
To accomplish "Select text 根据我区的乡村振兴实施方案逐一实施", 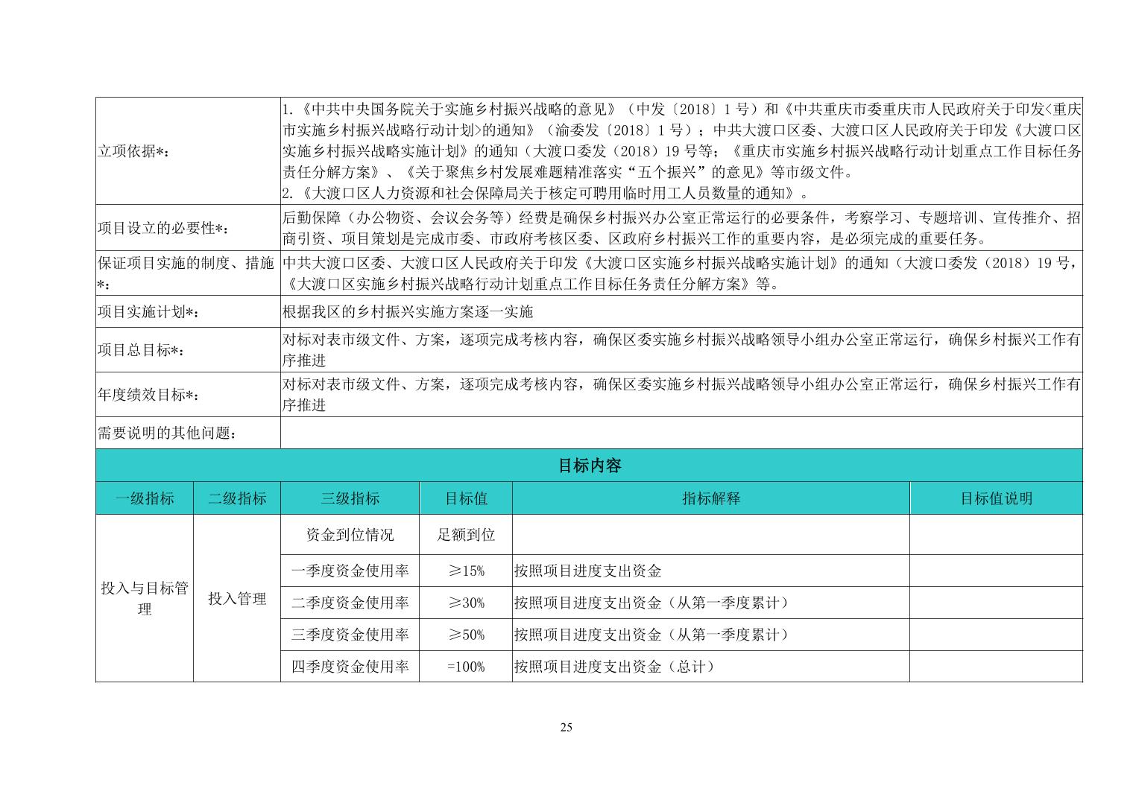I will pyautogui.click(x=408, y=312).
